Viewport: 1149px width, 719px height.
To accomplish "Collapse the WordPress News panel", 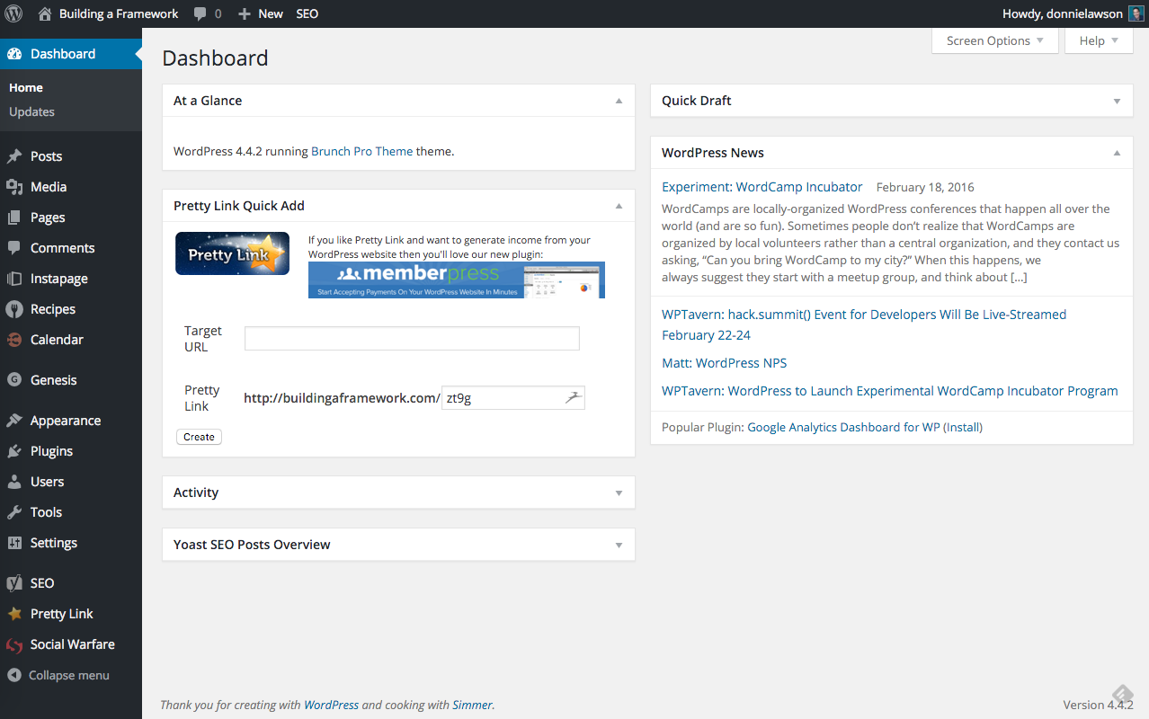I will (1117, 153).
